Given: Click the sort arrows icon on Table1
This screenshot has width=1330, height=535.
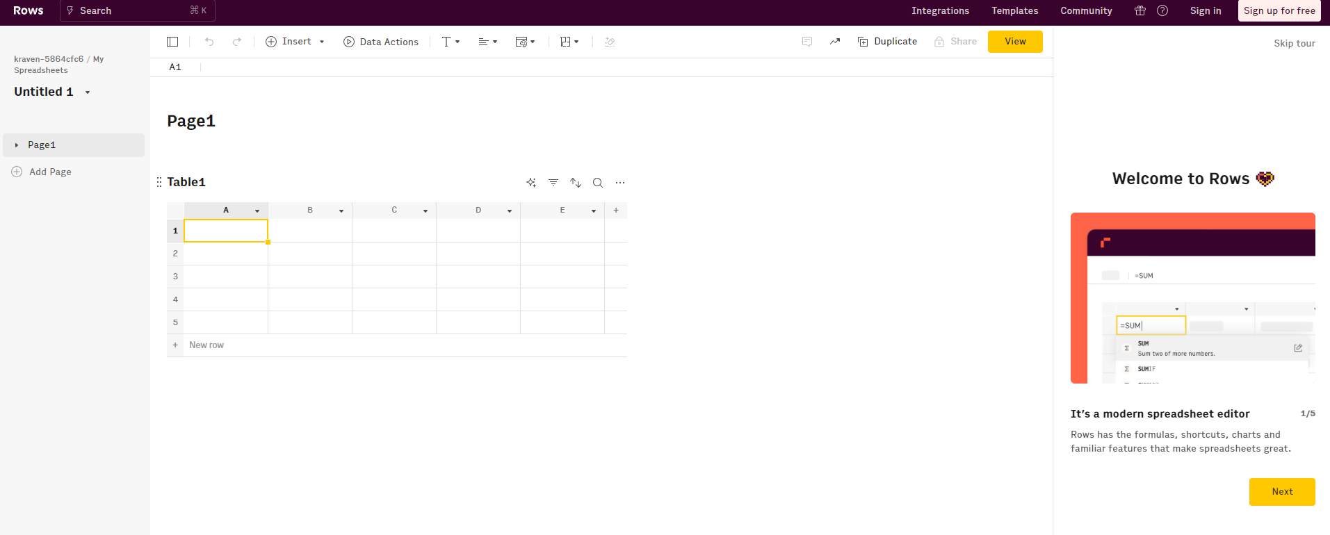Looking at the screenshot, I should [576, 183].
